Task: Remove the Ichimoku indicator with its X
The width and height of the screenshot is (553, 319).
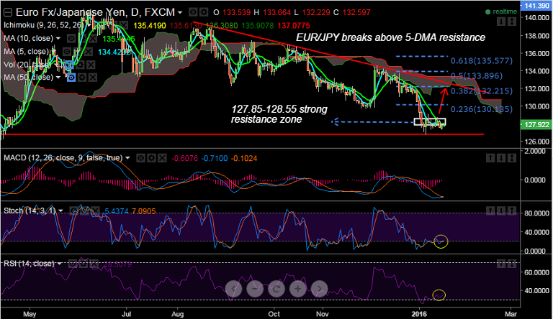Action: tap(123, 25)
